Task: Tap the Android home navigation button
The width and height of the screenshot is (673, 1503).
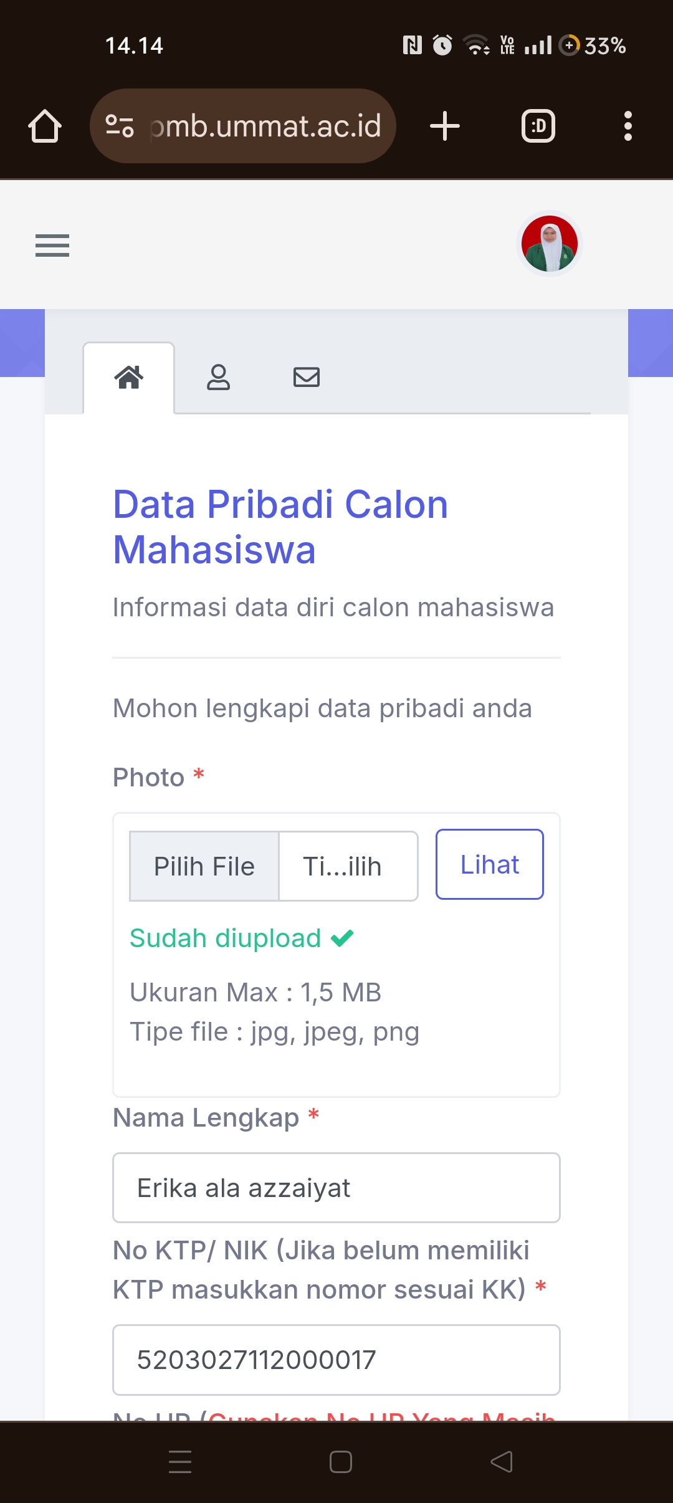Action: click(x=341, y=1462)
